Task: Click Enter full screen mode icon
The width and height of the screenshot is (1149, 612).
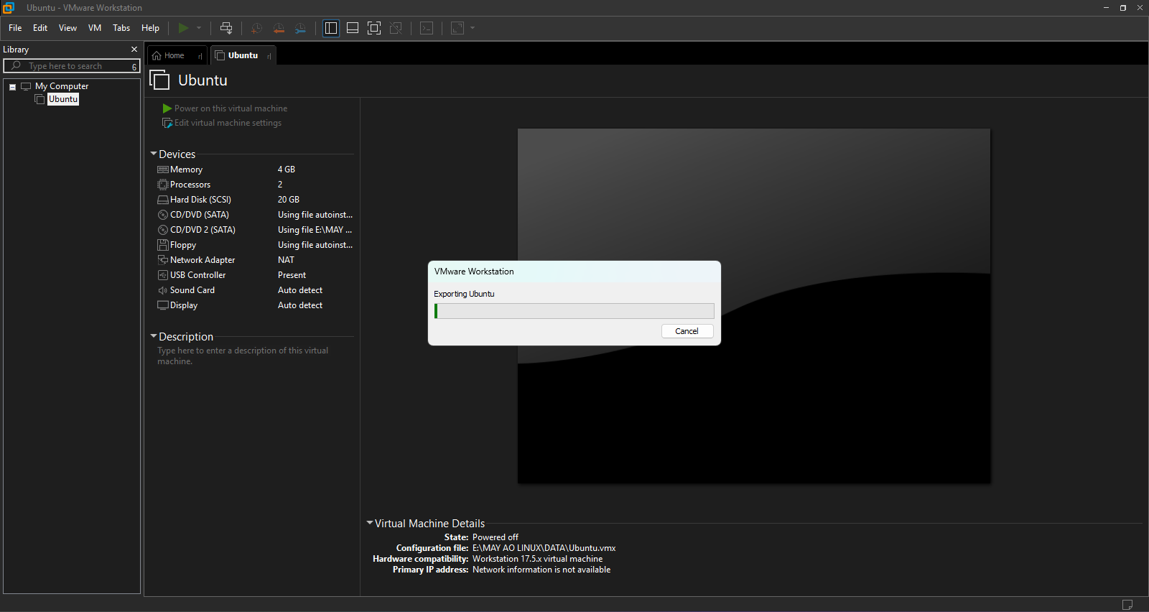Action: [x=374, y=28]
